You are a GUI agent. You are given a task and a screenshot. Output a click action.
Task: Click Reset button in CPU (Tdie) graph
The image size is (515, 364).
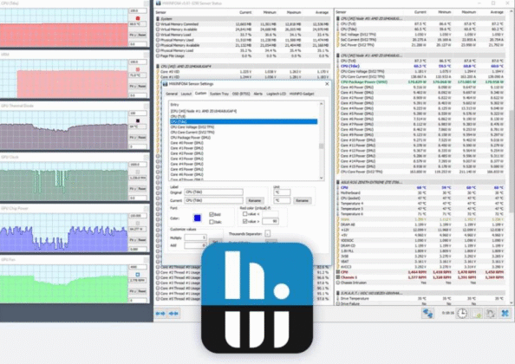tap(142, 35)
